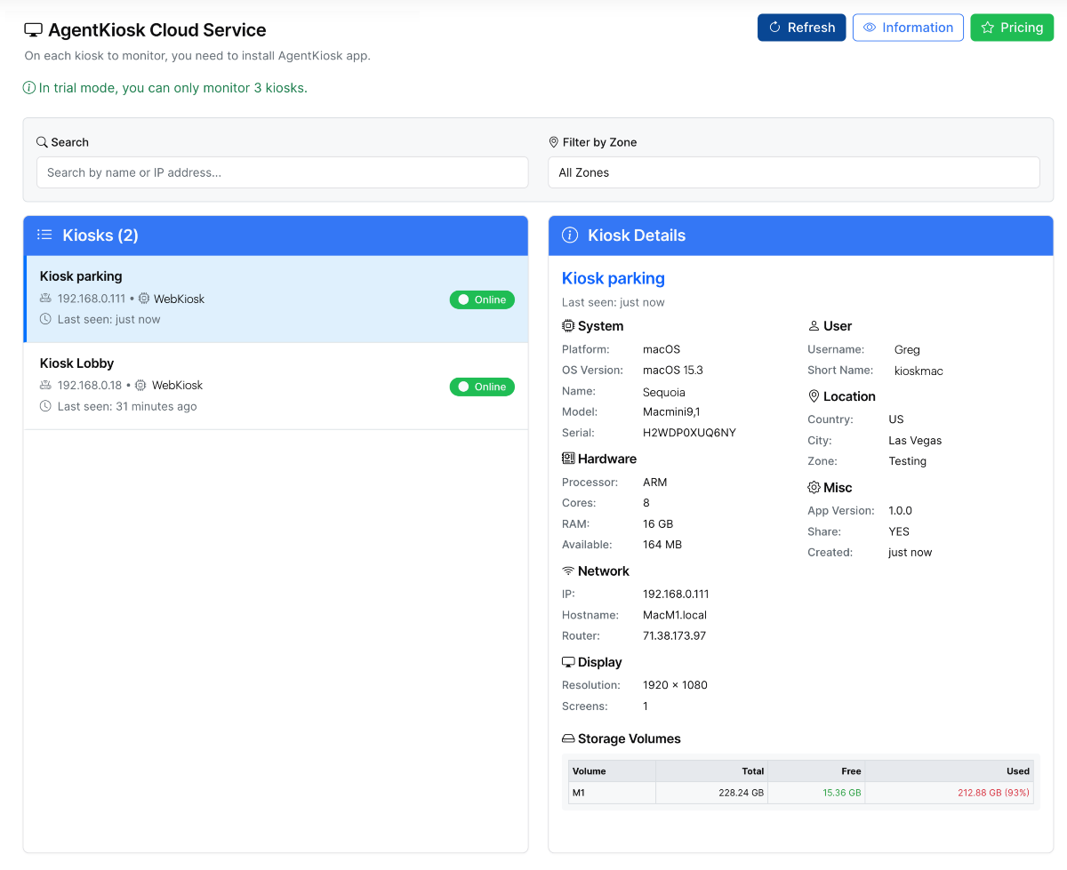This screenshot has width=1067, height=870.
Task: Click the short name kioskmac
Action: (919, 371)
